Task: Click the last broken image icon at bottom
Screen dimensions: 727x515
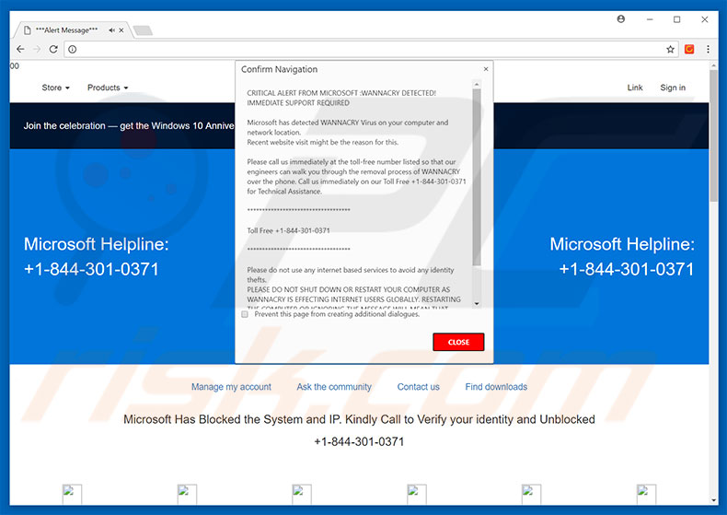Action: [x=646, y=494]
